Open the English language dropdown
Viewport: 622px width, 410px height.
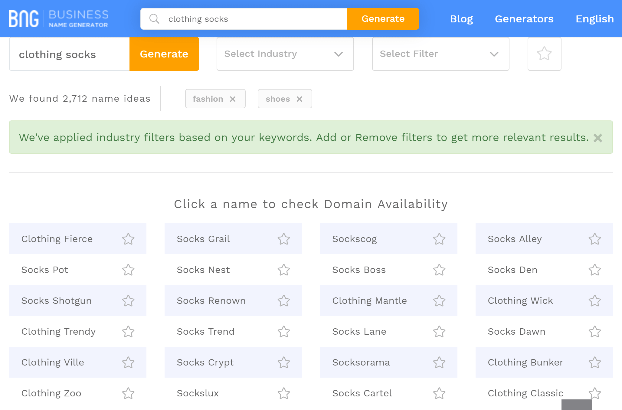tap(594, 19)
